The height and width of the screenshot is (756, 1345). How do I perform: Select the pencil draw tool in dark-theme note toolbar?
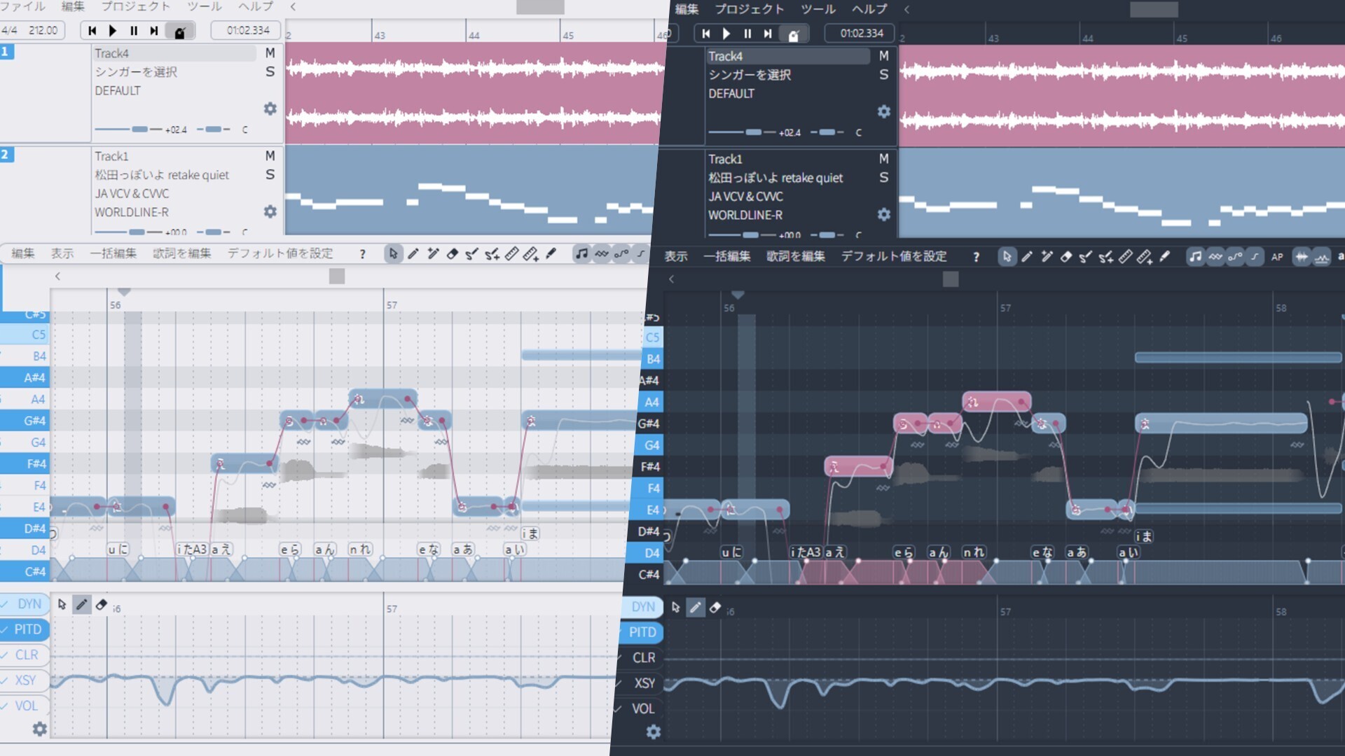tap(1027, 257)
